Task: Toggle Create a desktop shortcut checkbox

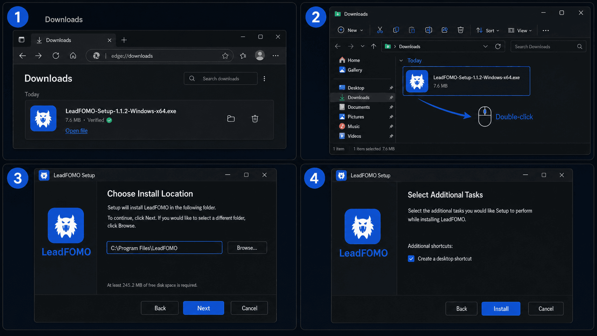Action: click(x=411, y=259)
